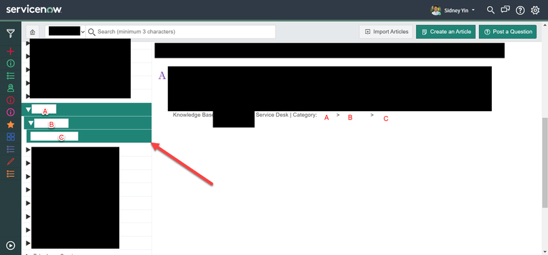Click the Post a Question button

[508, 31]
